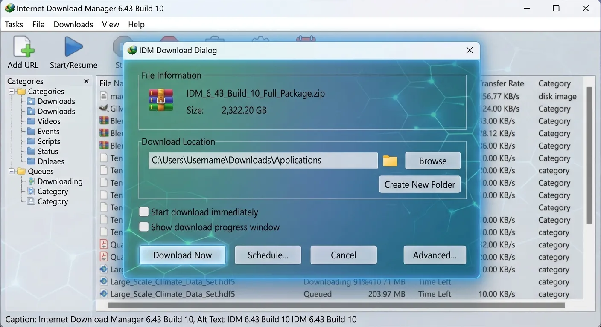
Task: Click the status bar caption text
Action: coord(181,319)
